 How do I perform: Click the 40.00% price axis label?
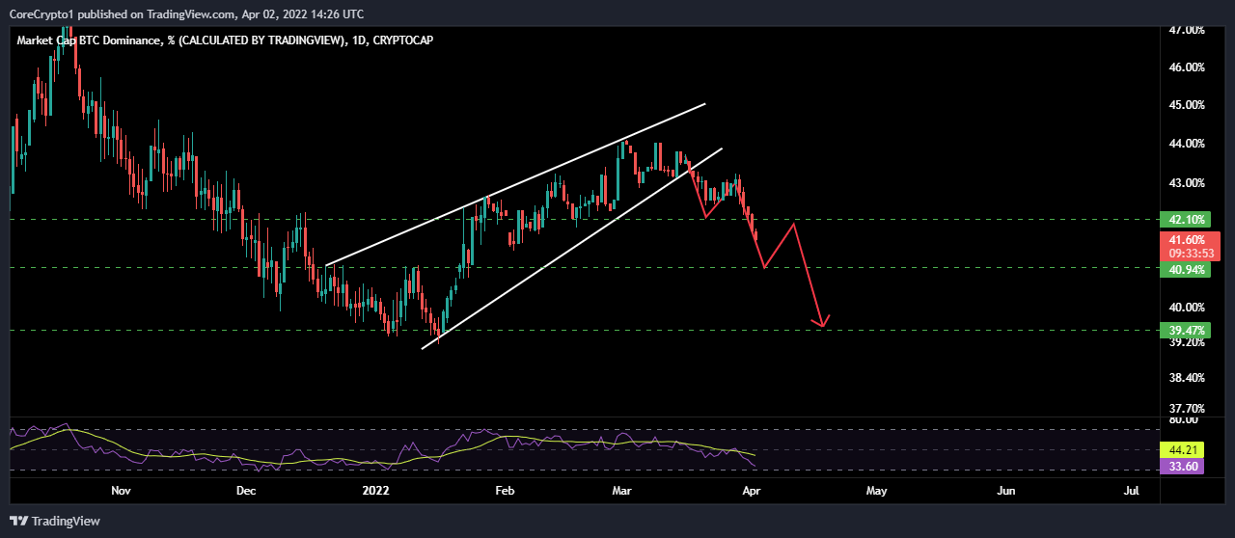coord(1185,307)
